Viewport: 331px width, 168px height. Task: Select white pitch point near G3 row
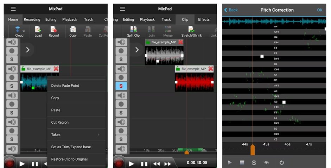click(x=284, y=102)
